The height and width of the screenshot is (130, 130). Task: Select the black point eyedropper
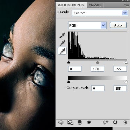click(x=62, y=35)
